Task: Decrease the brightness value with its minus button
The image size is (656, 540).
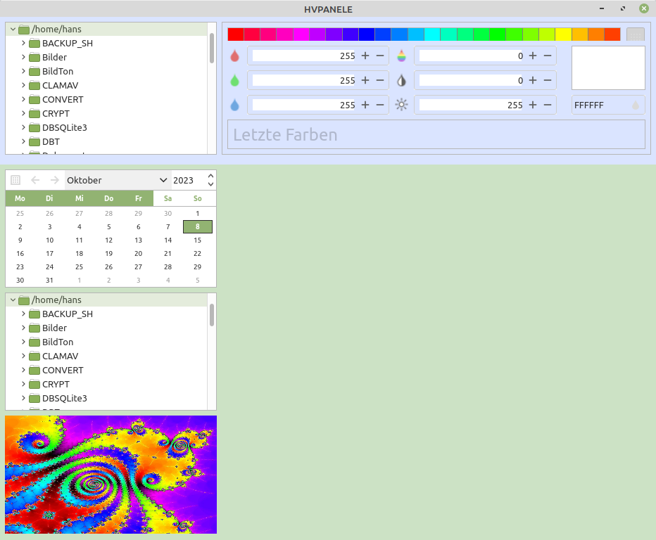Action: click(x=548, y=105)
